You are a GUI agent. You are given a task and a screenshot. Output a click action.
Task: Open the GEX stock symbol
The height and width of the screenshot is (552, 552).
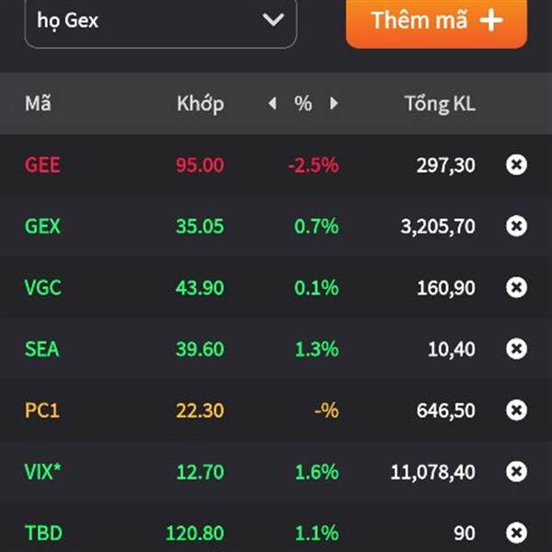coord(42,226)
